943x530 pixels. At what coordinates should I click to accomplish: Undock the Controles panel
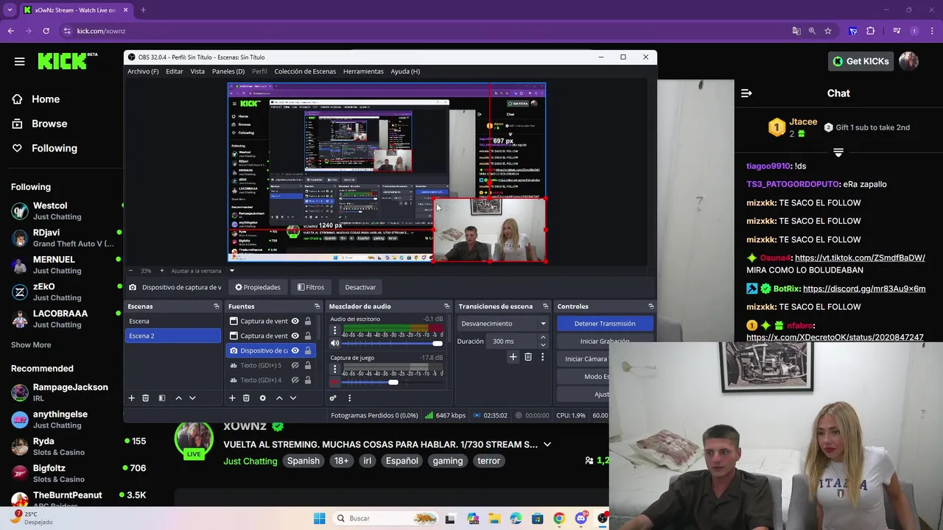(x=651, y=306)
